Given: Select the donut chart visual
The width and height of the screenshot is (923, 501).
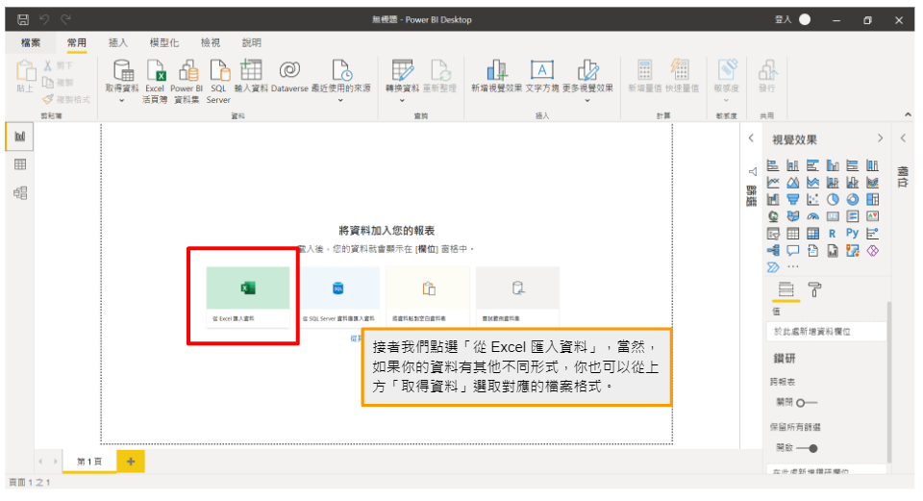Looking at the screenshot, I should click(853, 200).
